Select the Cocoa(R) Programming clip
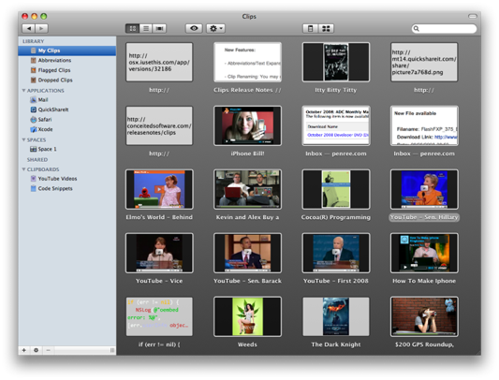The image size is (499, 380). (336, 189)
